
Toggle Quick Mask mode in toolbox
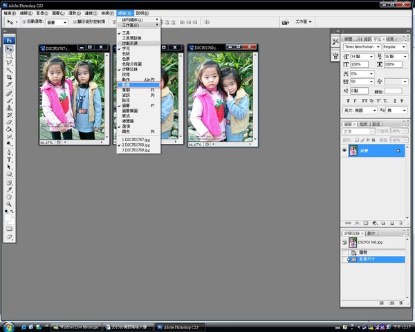(x=9, y=229)
